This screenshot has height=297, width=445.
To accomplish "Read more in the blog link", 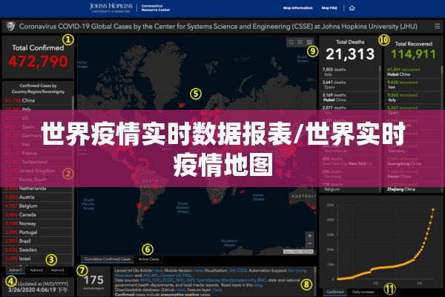I will (x=257, y=285).
